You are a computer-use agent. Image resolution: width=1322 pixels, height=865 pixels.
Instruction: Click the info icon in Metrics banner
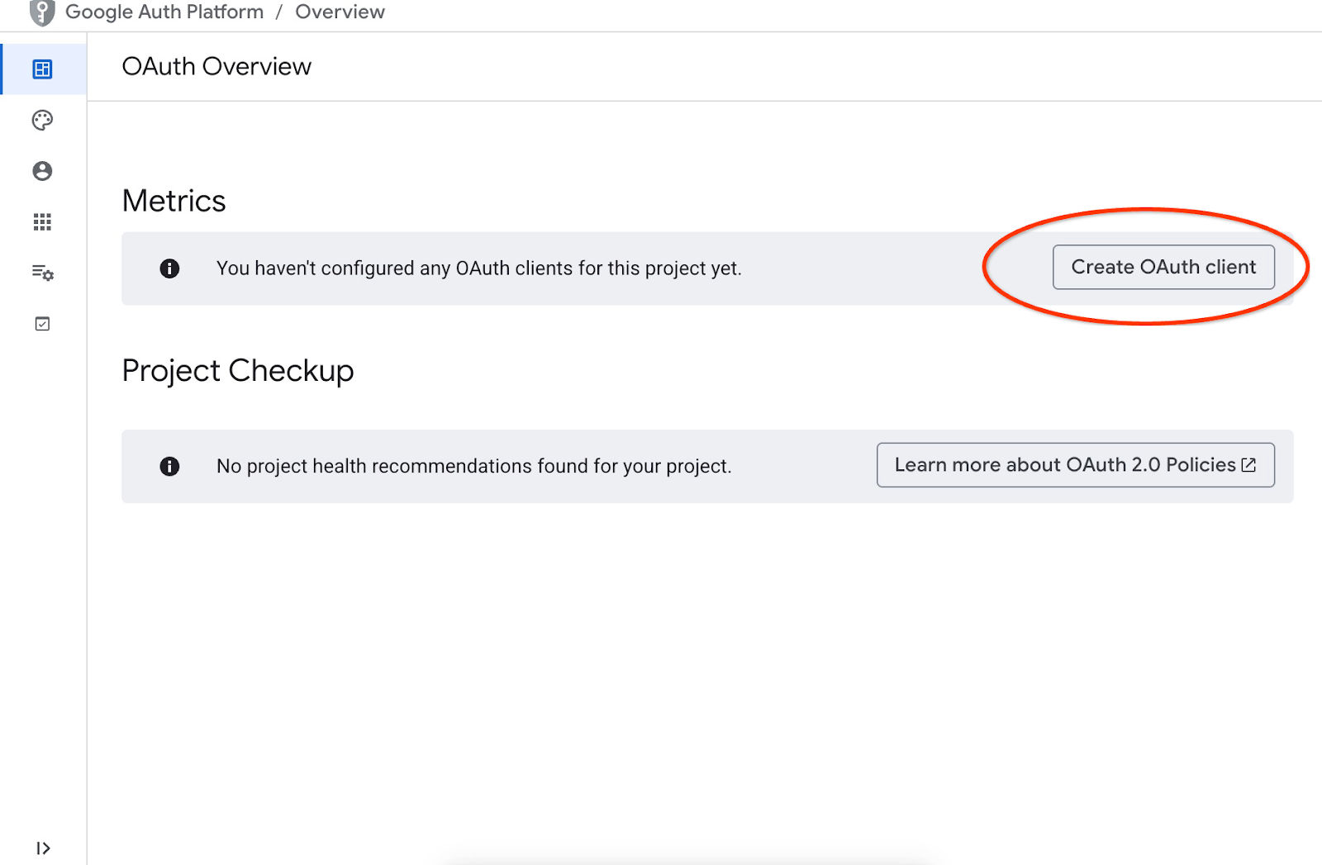[x=169, y=269]
